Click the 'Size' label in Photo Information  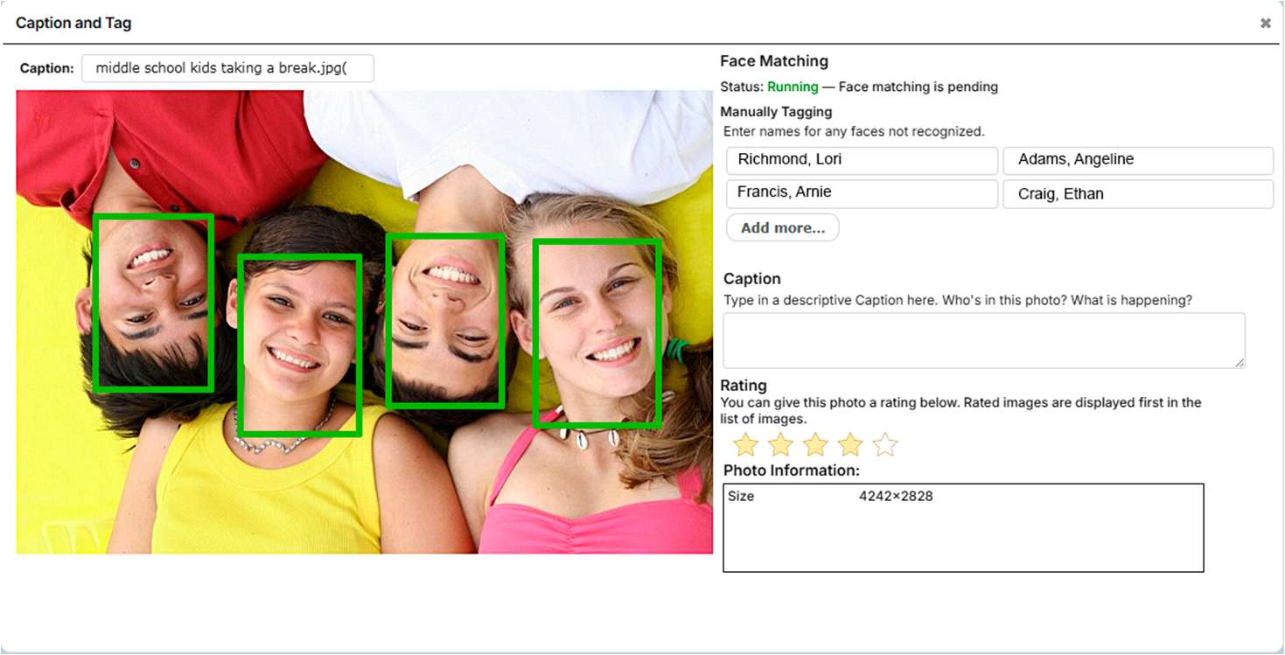[x=741, y=496]
